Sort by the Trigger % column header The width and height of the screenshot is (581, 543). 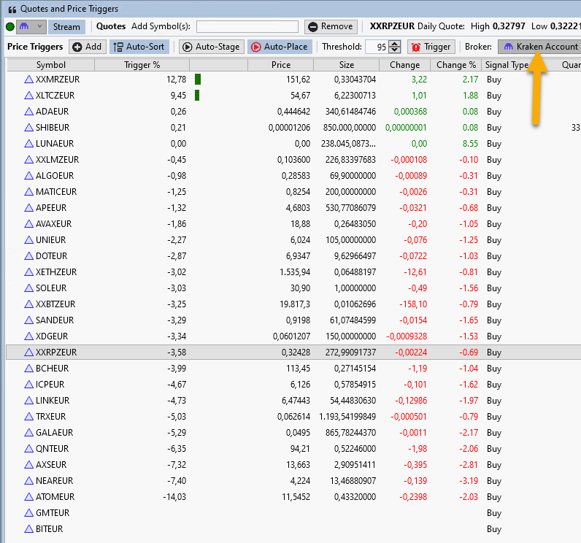pos(142,65)
